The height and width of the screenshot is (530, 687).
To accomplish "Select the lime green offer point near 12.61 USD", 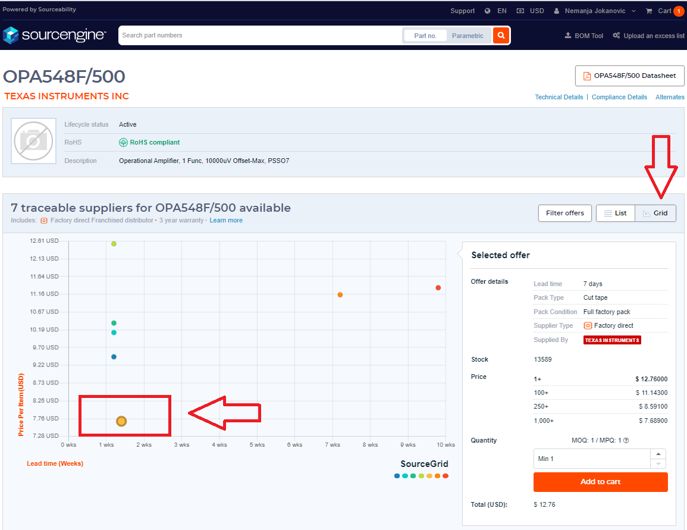I will [x=114, y=243].
